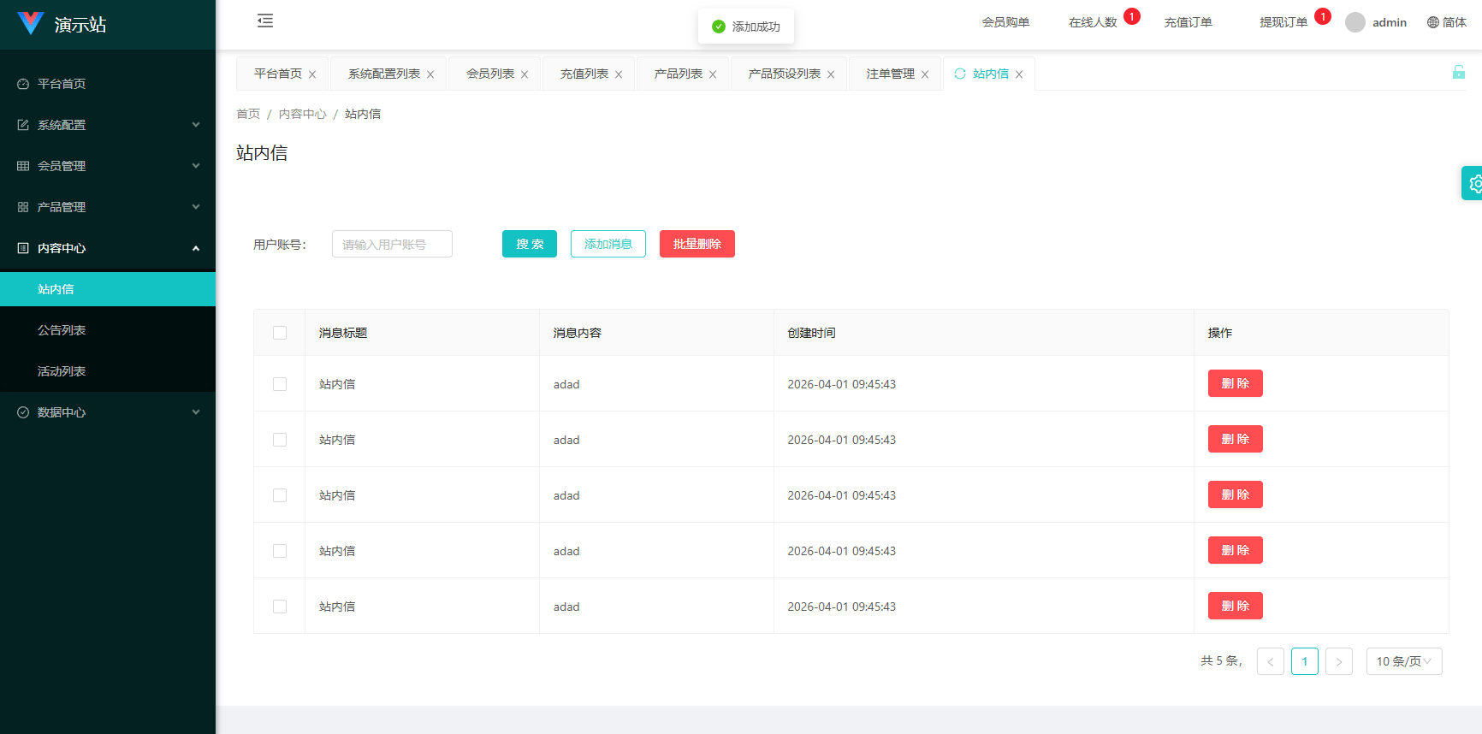Click the red 批量删除 button
Image resolution: width=1482 pixels, height=734 pixels.
tap(697, 244)
